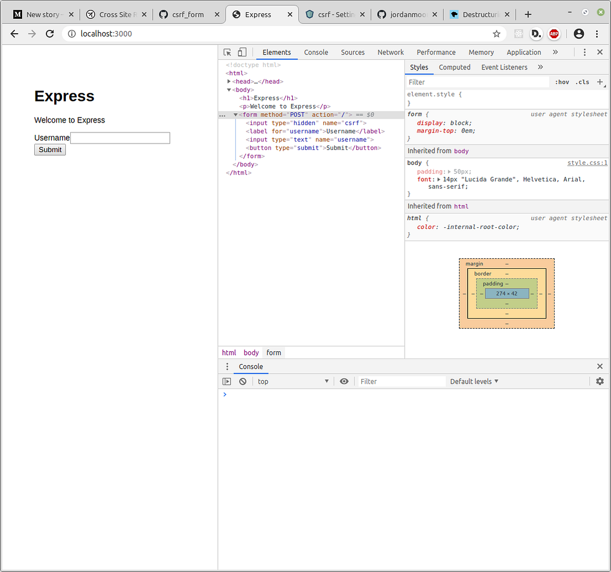Switch to the Console tab in DevTools

(x=316, y=52)
